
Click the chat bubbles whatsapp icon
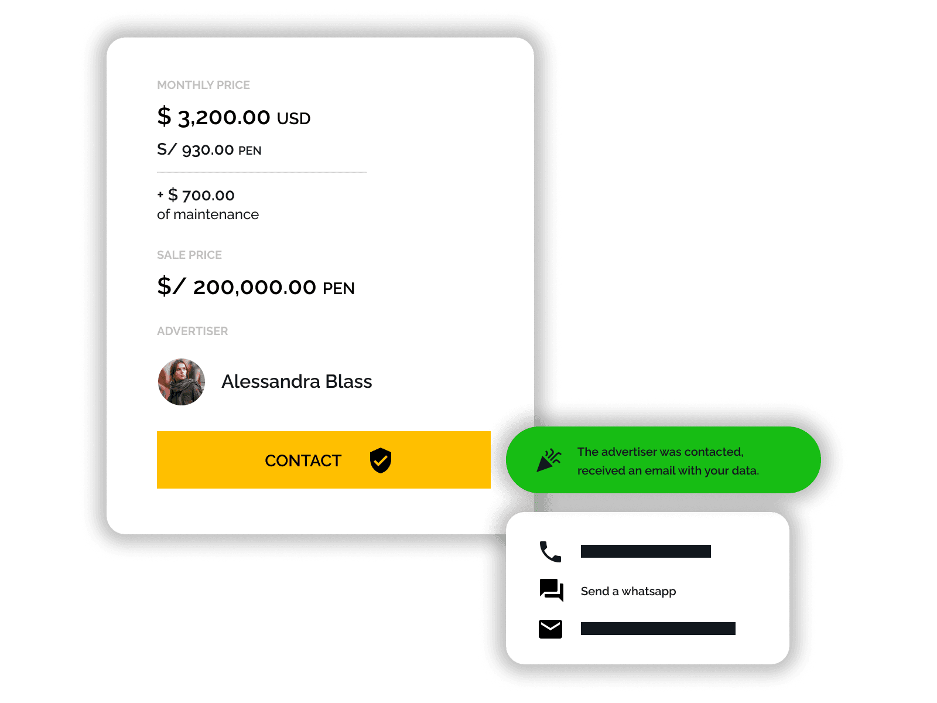[x=552, y=590]
